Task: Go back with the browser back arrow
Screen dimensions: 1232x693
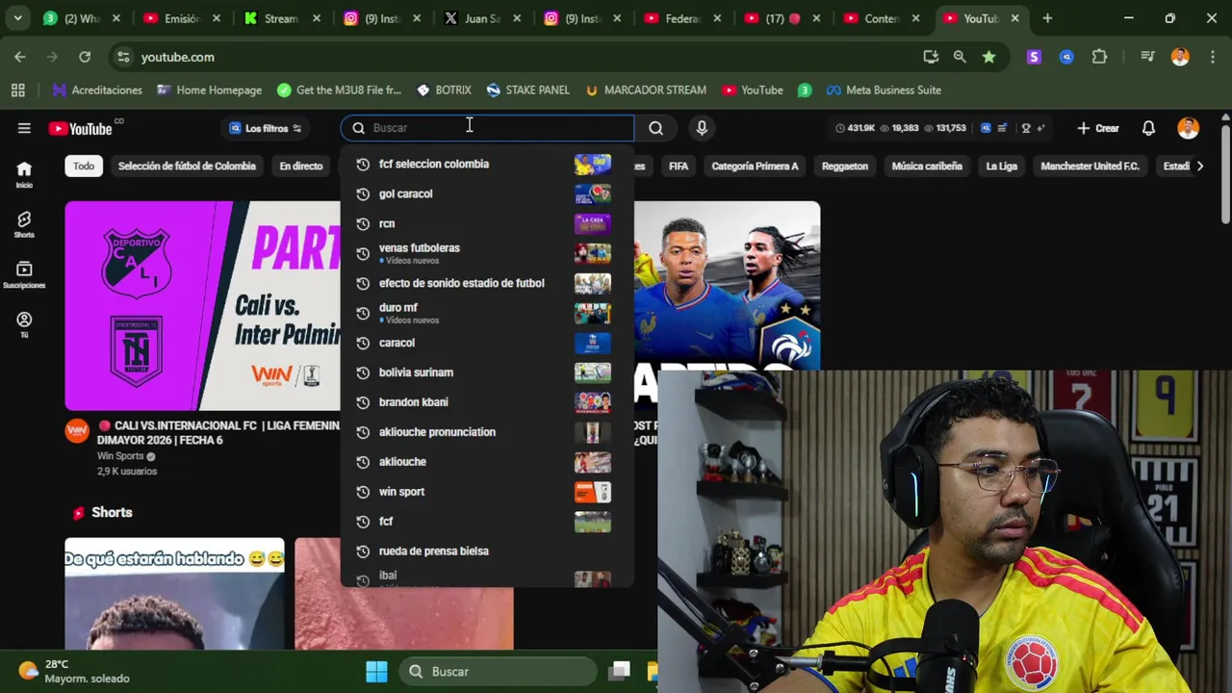Action: click(20, 57)
